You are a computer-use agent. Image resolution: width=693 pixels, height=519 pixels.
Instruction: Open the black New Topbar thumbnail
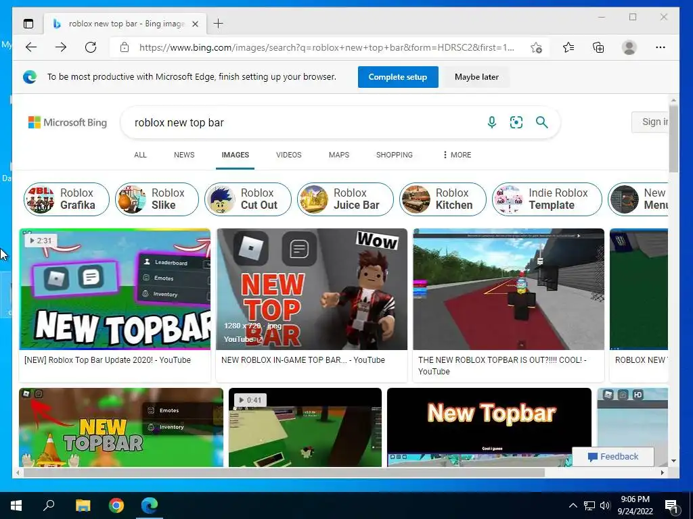click(489, 427)
